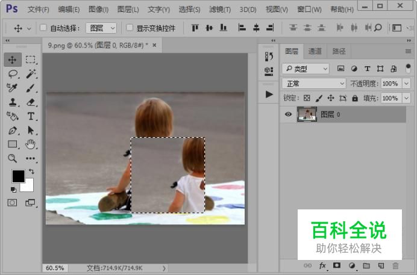Select the Paint Bucket tool
417x275 pixels.
tap(13, 116)
